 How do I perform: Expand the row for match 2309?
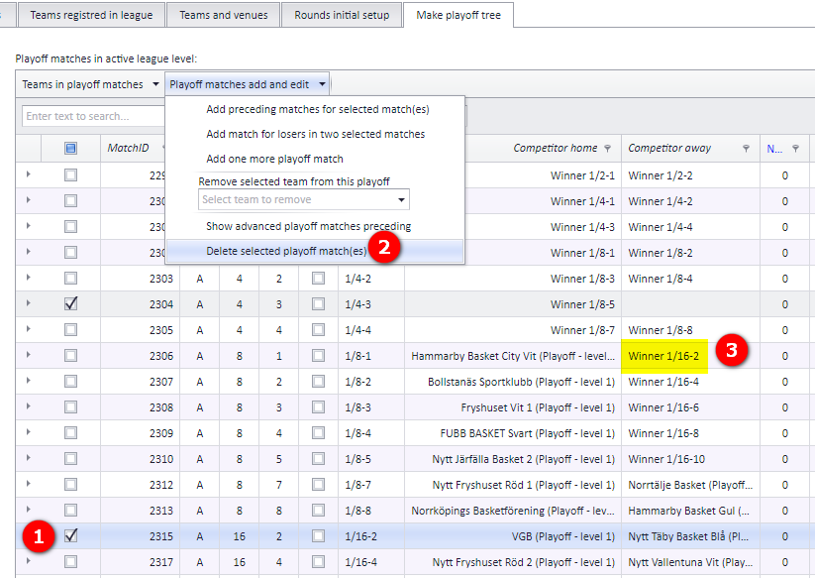[29, 432]
